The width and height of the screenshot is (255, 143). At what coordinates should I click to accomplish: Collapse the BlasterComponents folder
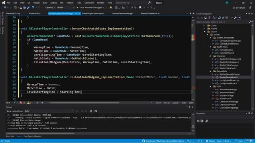point(210,38)
